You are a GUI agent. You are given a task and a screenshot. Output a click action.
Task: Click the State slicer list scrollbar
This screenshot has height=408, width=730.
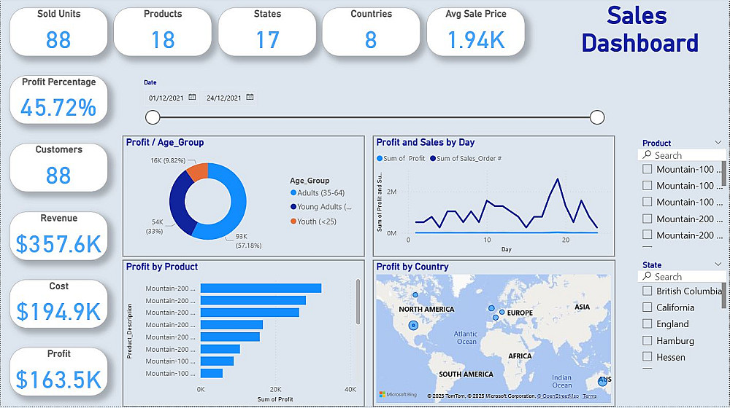(724, 294)
